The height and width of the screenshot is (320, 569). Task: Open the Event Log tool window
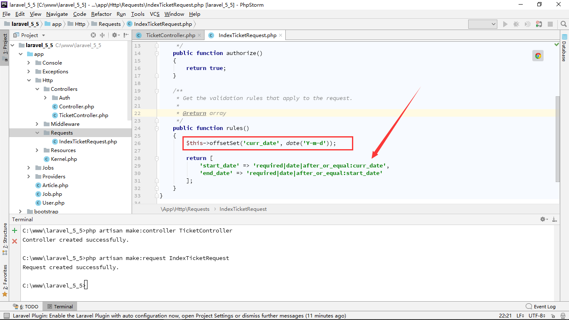click(541, 307)
